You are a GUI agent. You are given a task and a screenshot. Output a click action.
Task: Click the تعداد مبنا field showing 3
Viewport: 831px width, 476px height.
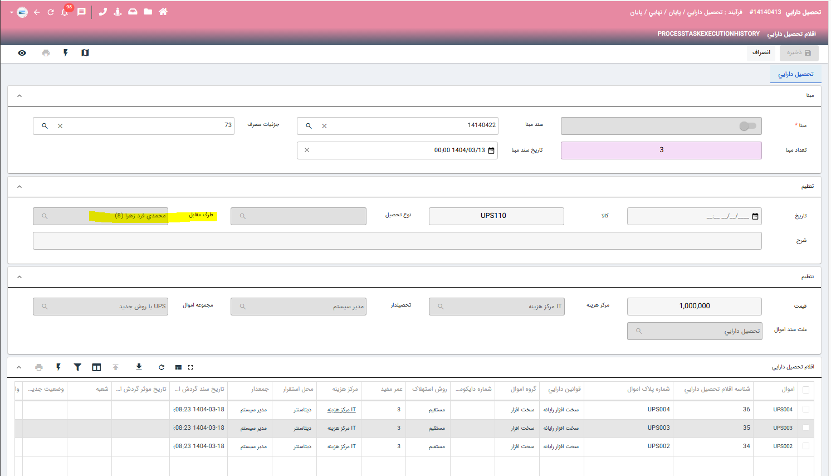[x=661, y=150]
